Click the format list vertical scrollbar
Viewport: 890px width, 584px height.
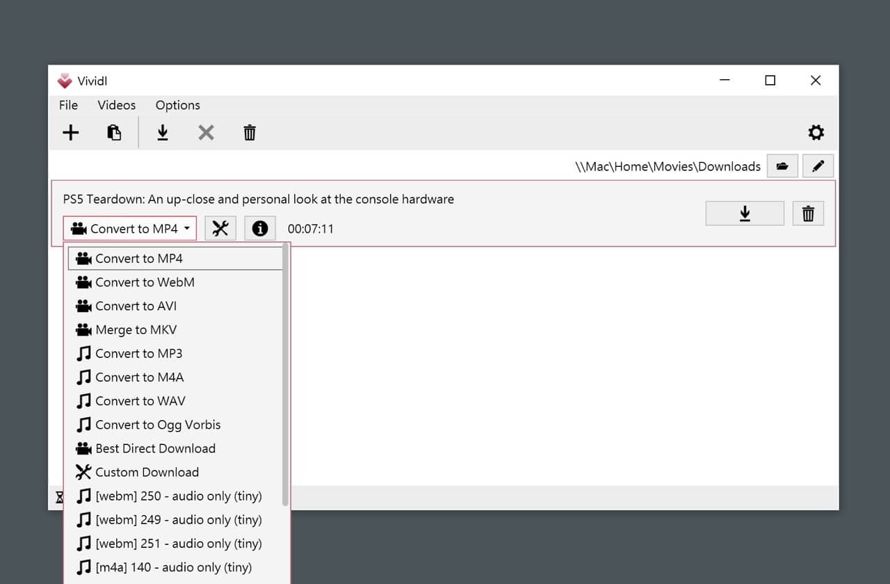click(x=286, y=375)
